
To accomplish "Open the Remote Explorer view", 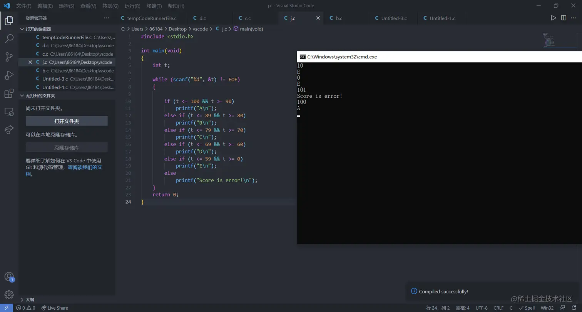I will (9, 112).
